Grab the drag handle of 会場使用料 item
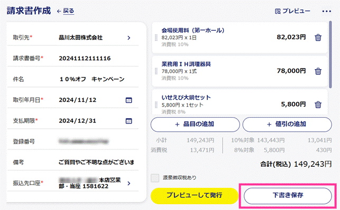340x210 pixels. coord(156,37)
